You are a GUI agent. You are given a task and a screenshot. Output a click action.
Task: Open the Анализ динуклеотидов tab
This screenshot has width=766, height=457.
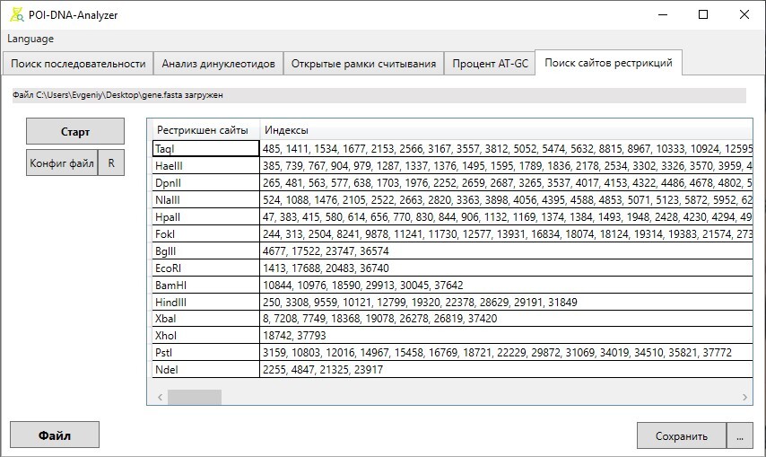[x=219, y=64]
